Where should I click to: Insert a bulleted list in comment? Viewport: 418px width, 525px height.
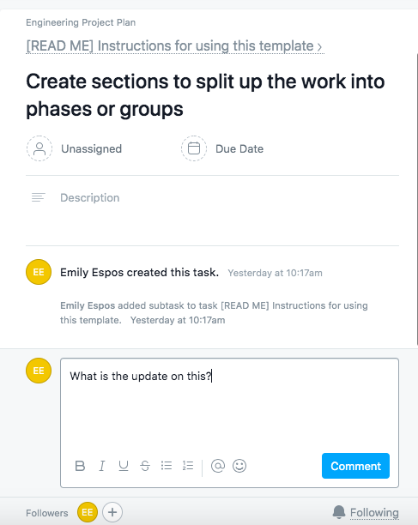pyautogui.click(x=167, y=466)
